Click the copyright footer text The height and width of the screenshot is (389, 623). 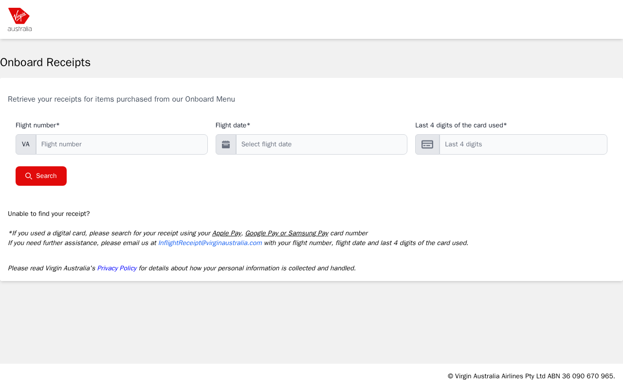point(531,376)
